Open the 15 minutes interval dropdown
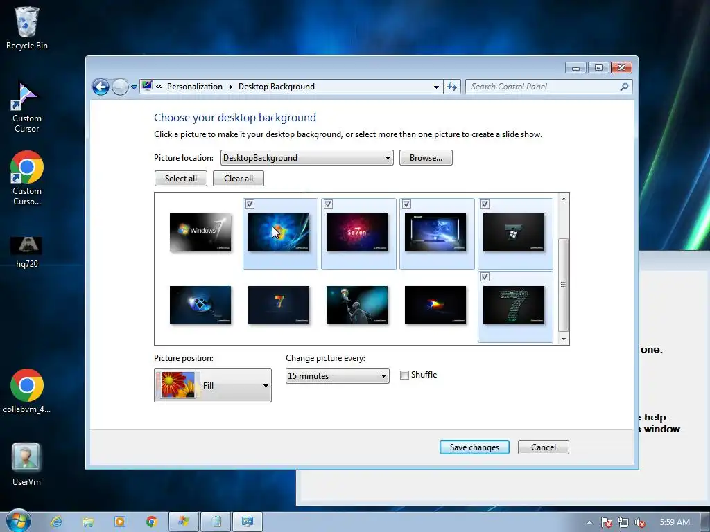Image resolution: width=710 pixels, height=532 pixels. click(x=338, y=376)
